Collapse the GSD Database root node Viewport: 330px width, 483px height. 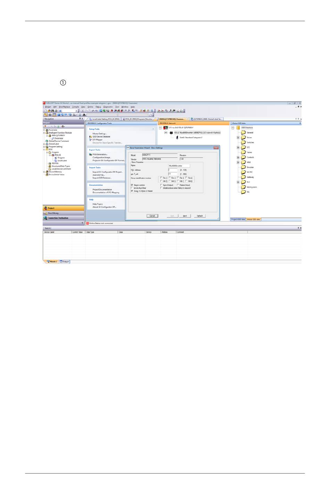click(233, 128)
